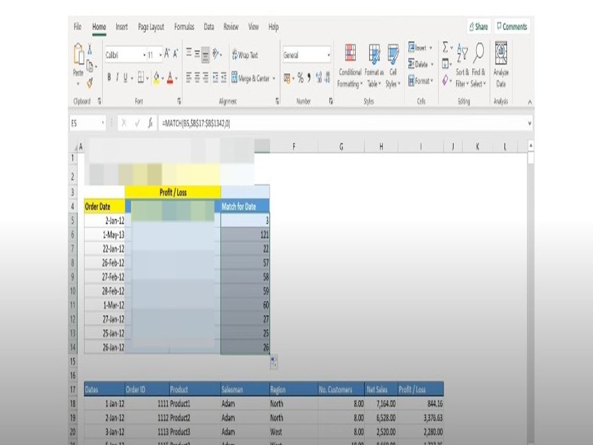Screen dimensions: 593x445
Task: Open Number format dialog launcher
Action: (x=330, y=101)
